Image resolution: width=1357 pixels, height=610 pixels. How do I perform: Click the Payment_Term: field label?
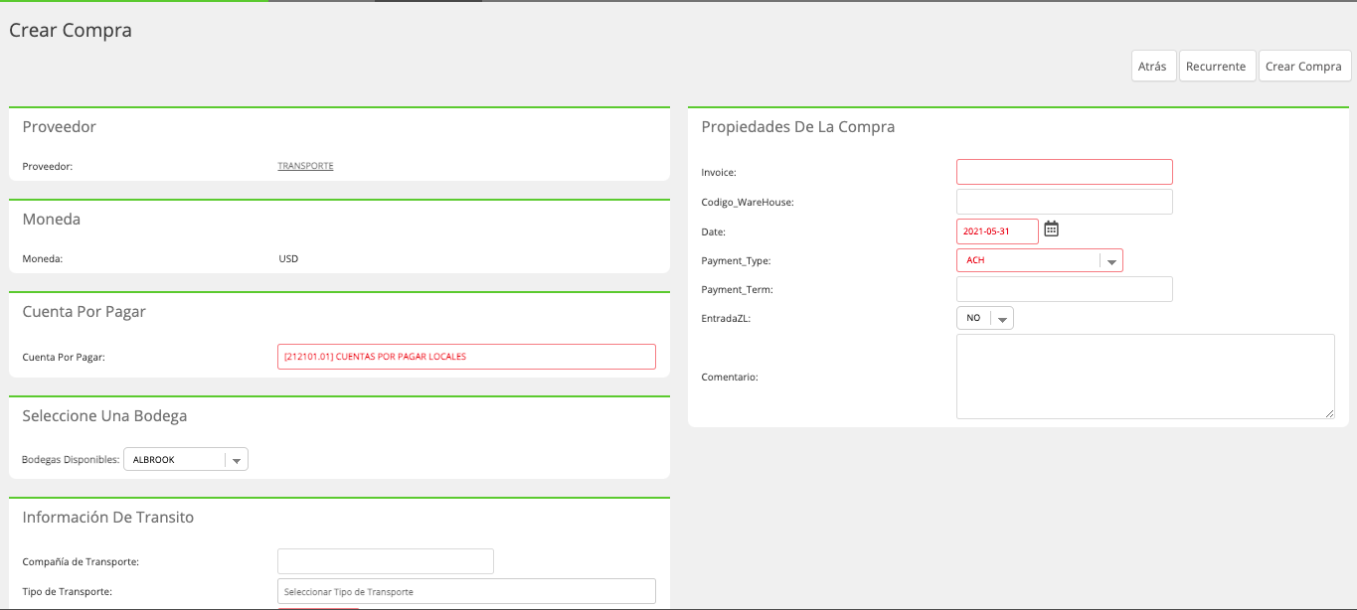tap(738, 290)
